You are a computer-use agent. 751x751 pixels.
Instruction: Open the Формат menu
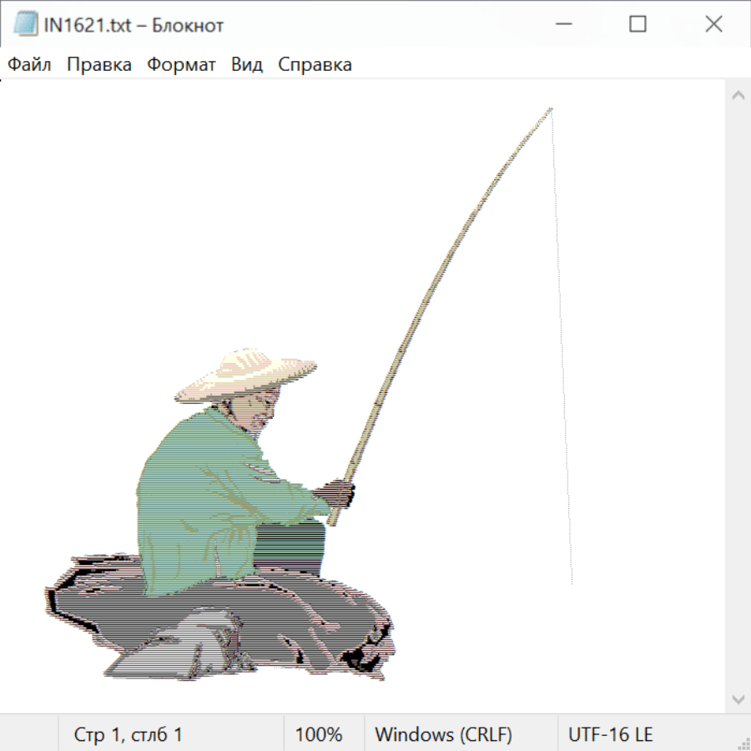click(181, 65)
